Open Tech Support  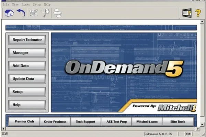85,122
